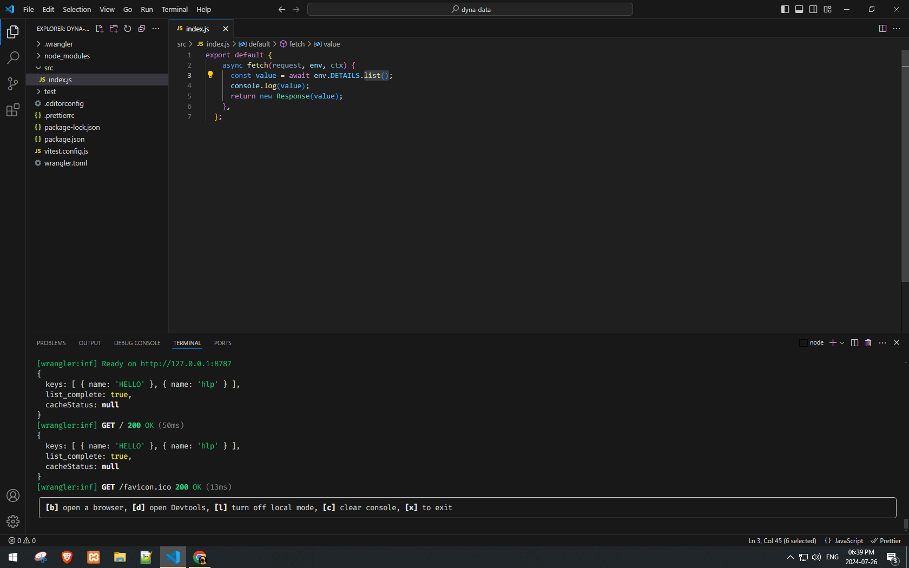The image size is (909, 568).
Task: Collapse the src folder
Action: pyautogui.click(x=48, y=68)
